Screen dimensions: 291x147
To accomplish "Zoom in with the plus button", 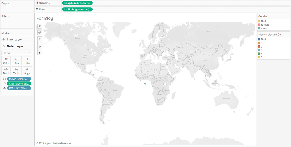I will pos(40,39).
